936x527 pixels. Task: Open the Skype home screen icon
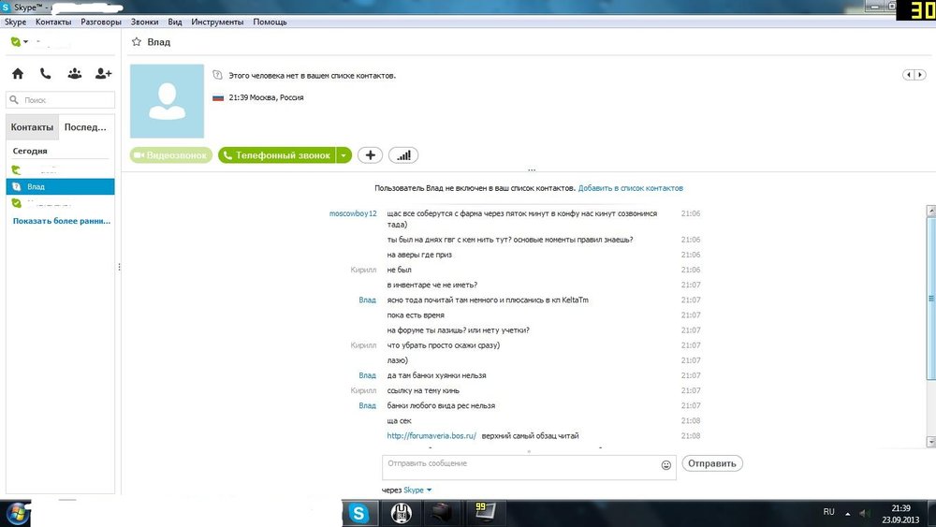click(x=18, y=73)
